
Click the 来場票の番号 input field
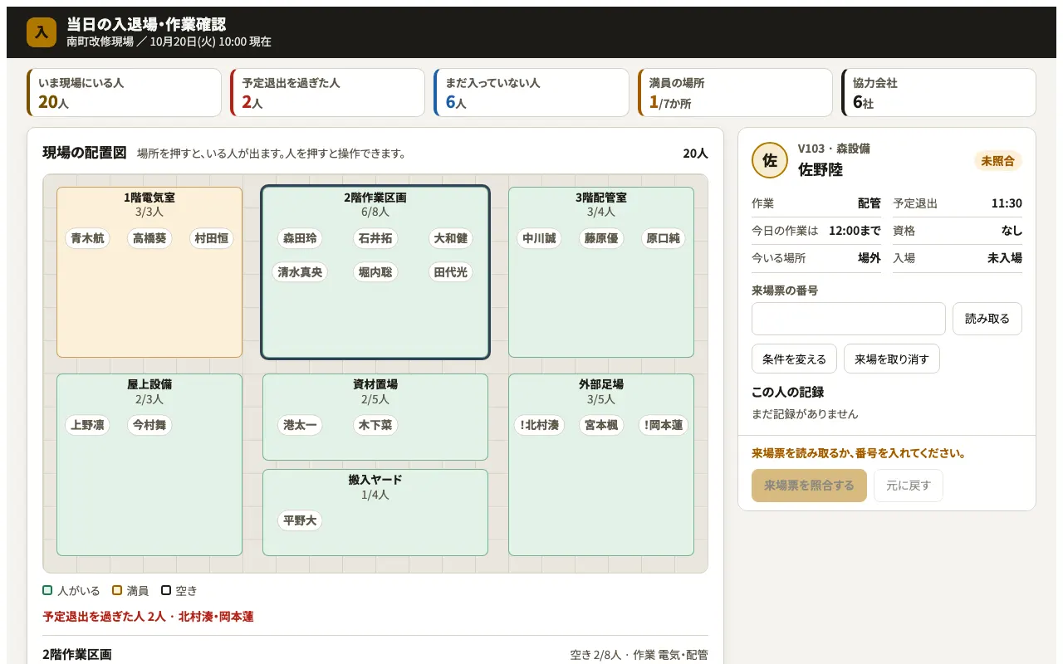coord(849,319)
